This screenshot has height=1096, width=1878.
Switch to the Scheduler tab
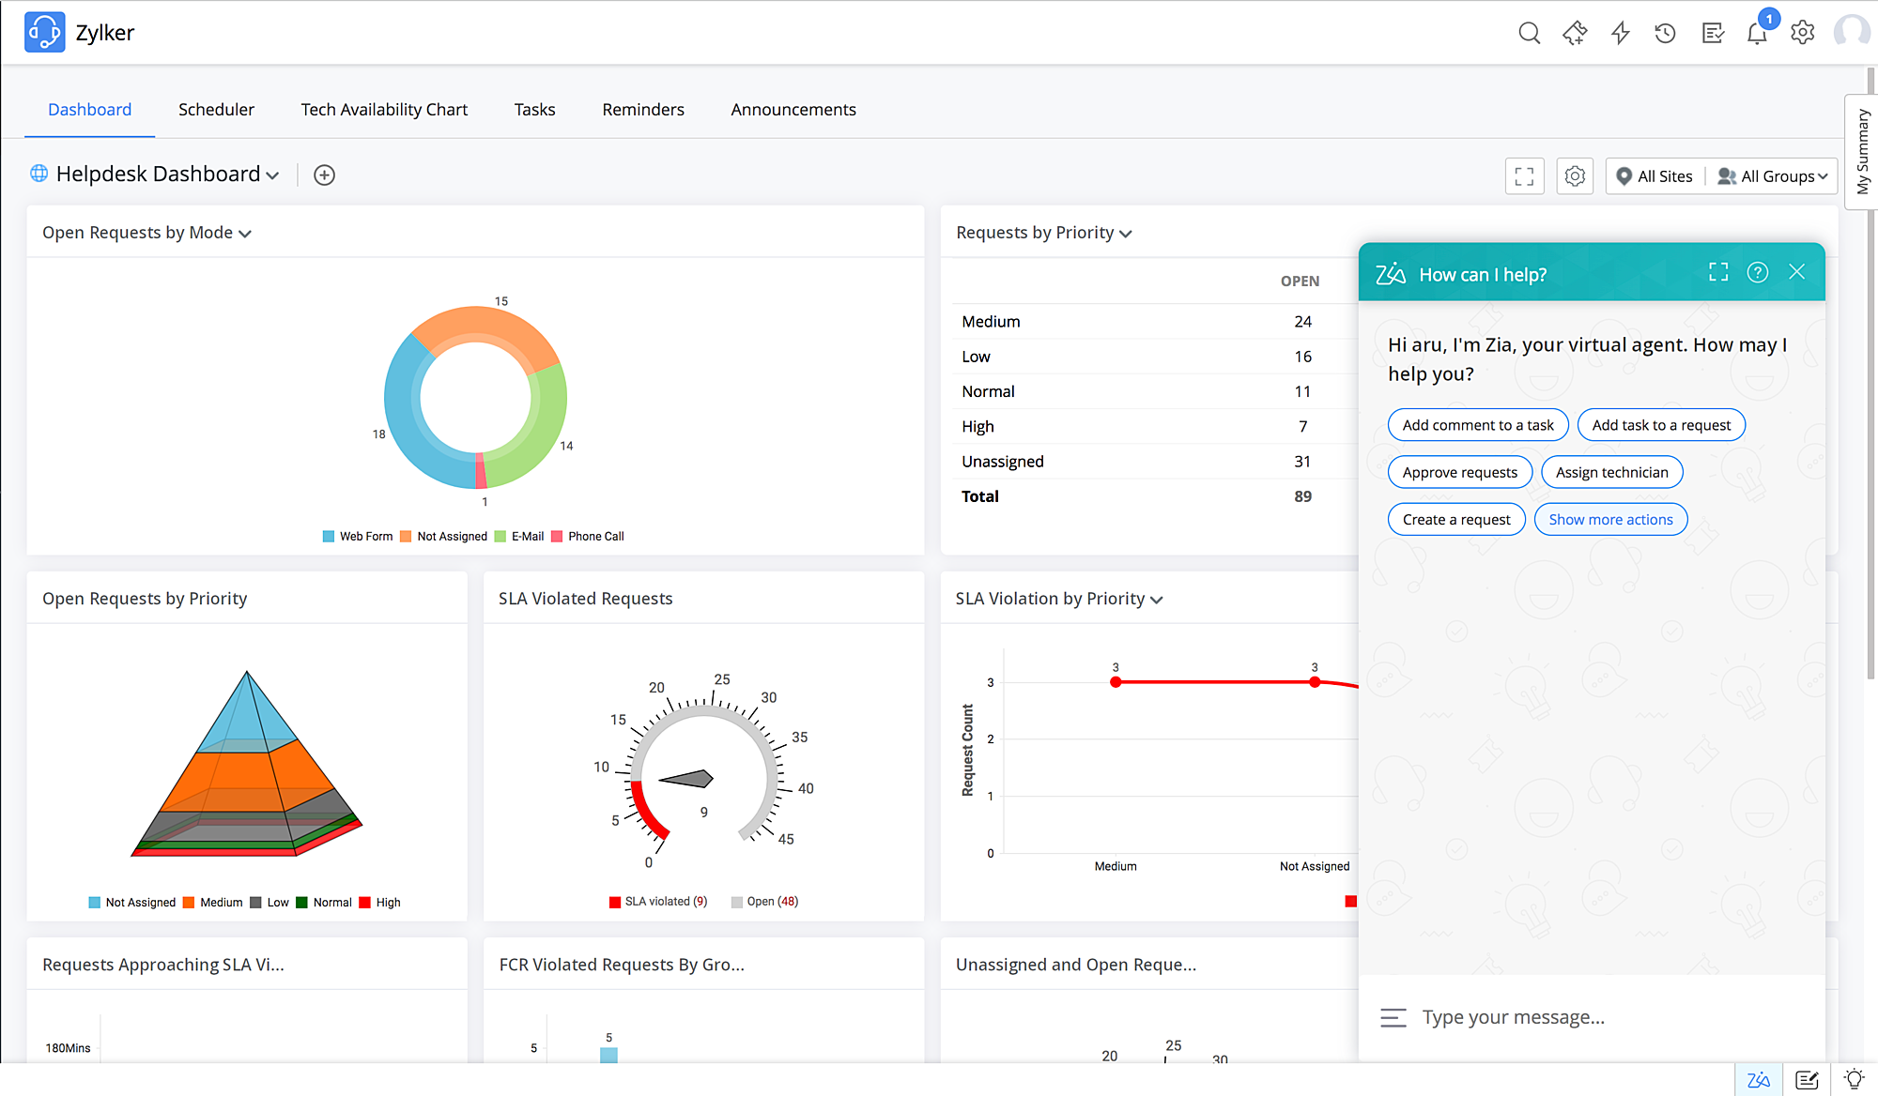coord(216,110)
